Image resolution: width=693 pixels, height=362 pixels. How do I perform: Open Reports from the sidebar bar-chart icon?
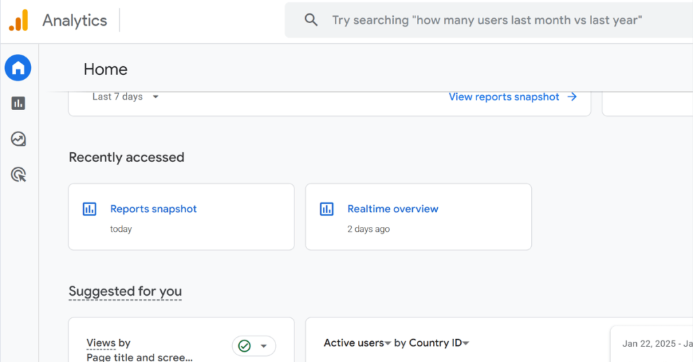tap(18, 103)
